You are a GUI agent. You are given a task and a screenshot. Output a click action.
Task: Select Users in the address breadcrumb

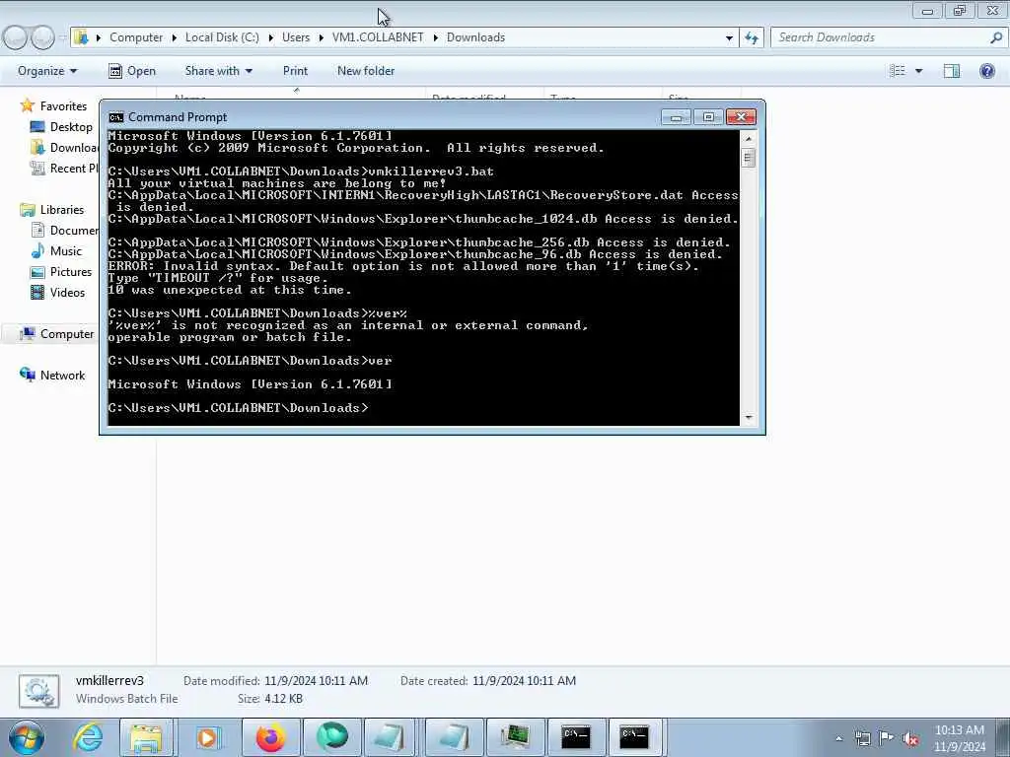(x=296, y=37)
